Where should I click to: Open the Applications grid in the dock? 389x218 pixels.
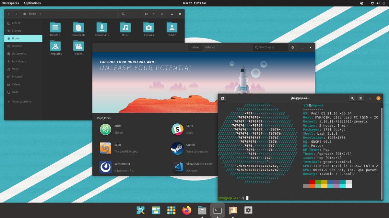pyautogui.click(x=171, y=210)
